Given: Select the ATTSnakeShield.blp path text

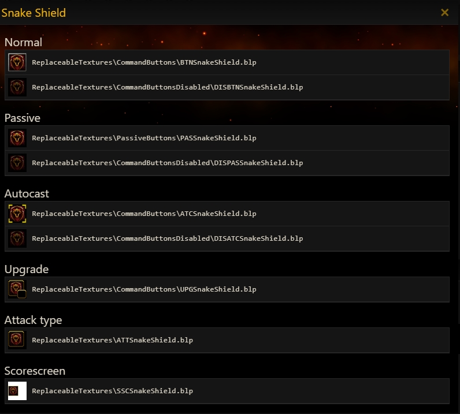Looking at the screenshot, I should [112, 341].
